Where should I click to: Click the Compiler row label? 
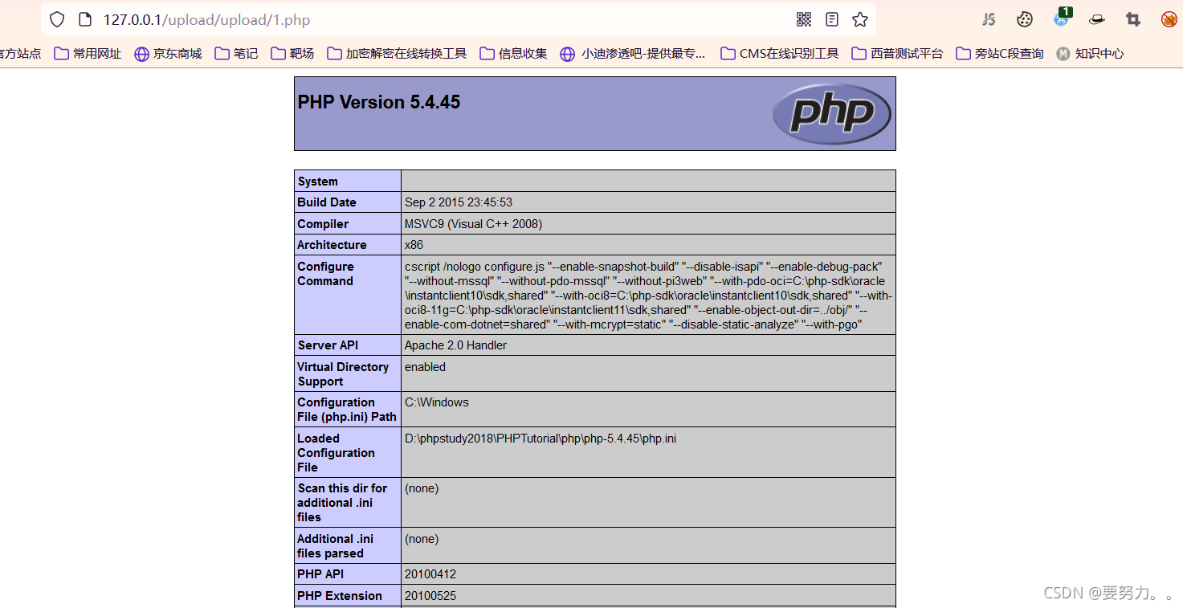click(x=323, y=224)
